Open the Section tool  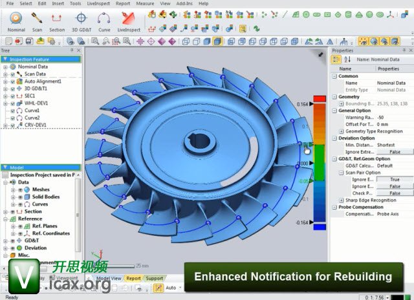57,20
